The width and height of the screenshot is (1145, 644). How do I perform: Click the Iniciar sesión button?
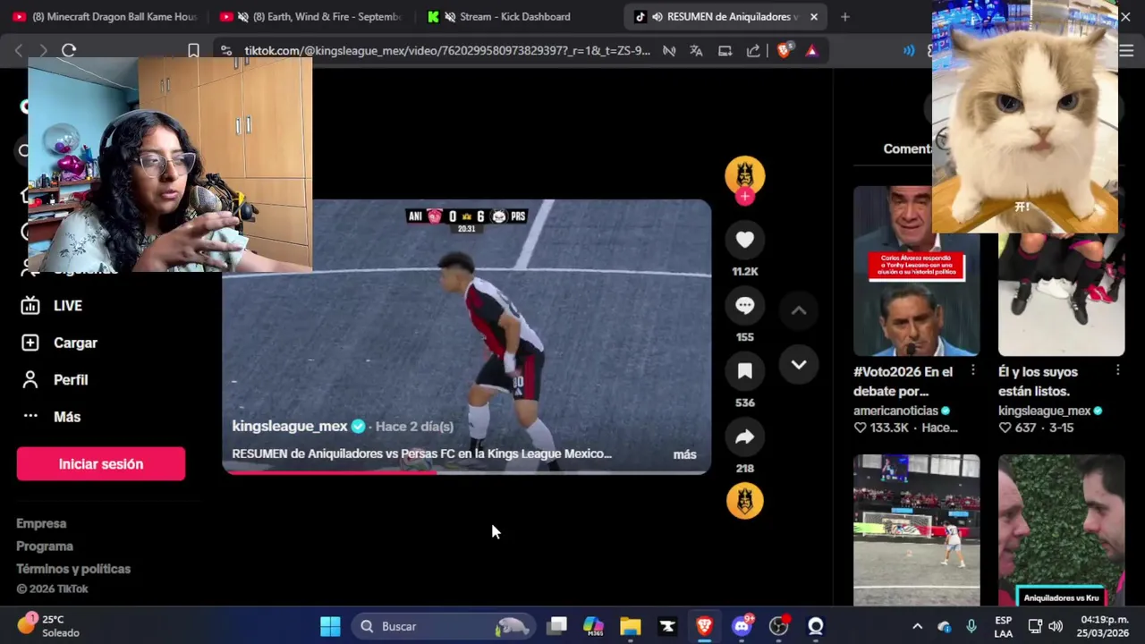coord(100,464)
